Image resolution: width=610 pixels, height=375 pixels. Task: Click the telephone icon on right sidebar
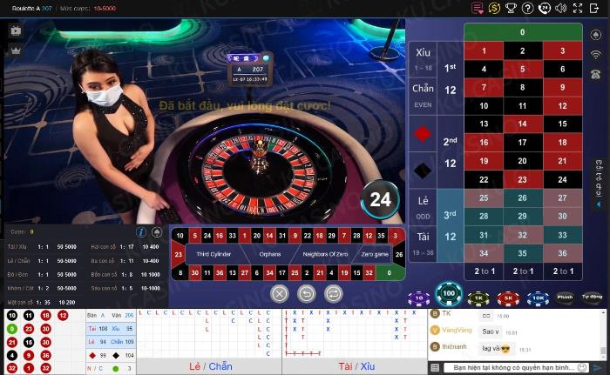point(595,74)
